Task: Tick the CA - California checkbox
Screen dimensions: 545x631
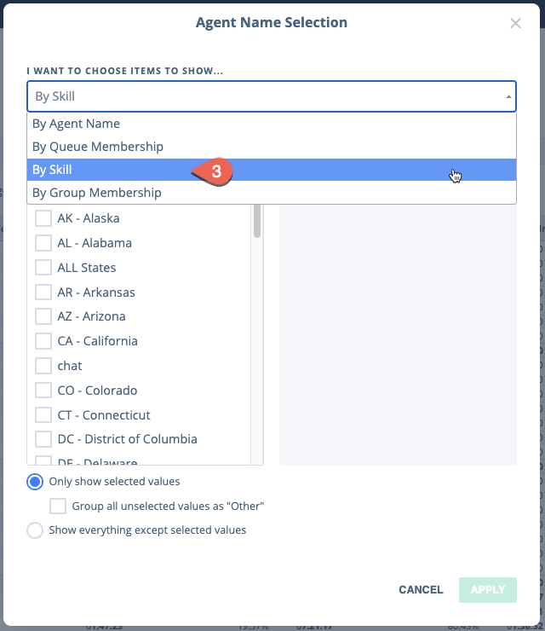Action: (43, 341)
